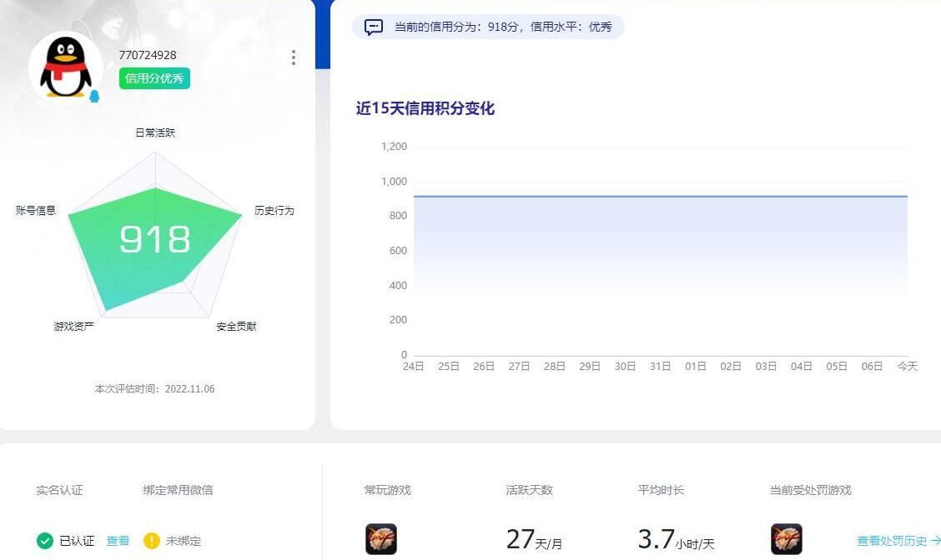The height and width of the screenshot is (560, 941).
Task: Click the 27天/月 active days value
Action: click(534, 539)
